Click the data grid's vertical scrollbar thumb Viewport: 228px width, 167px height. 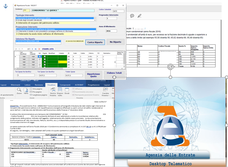tap(124, 59)
